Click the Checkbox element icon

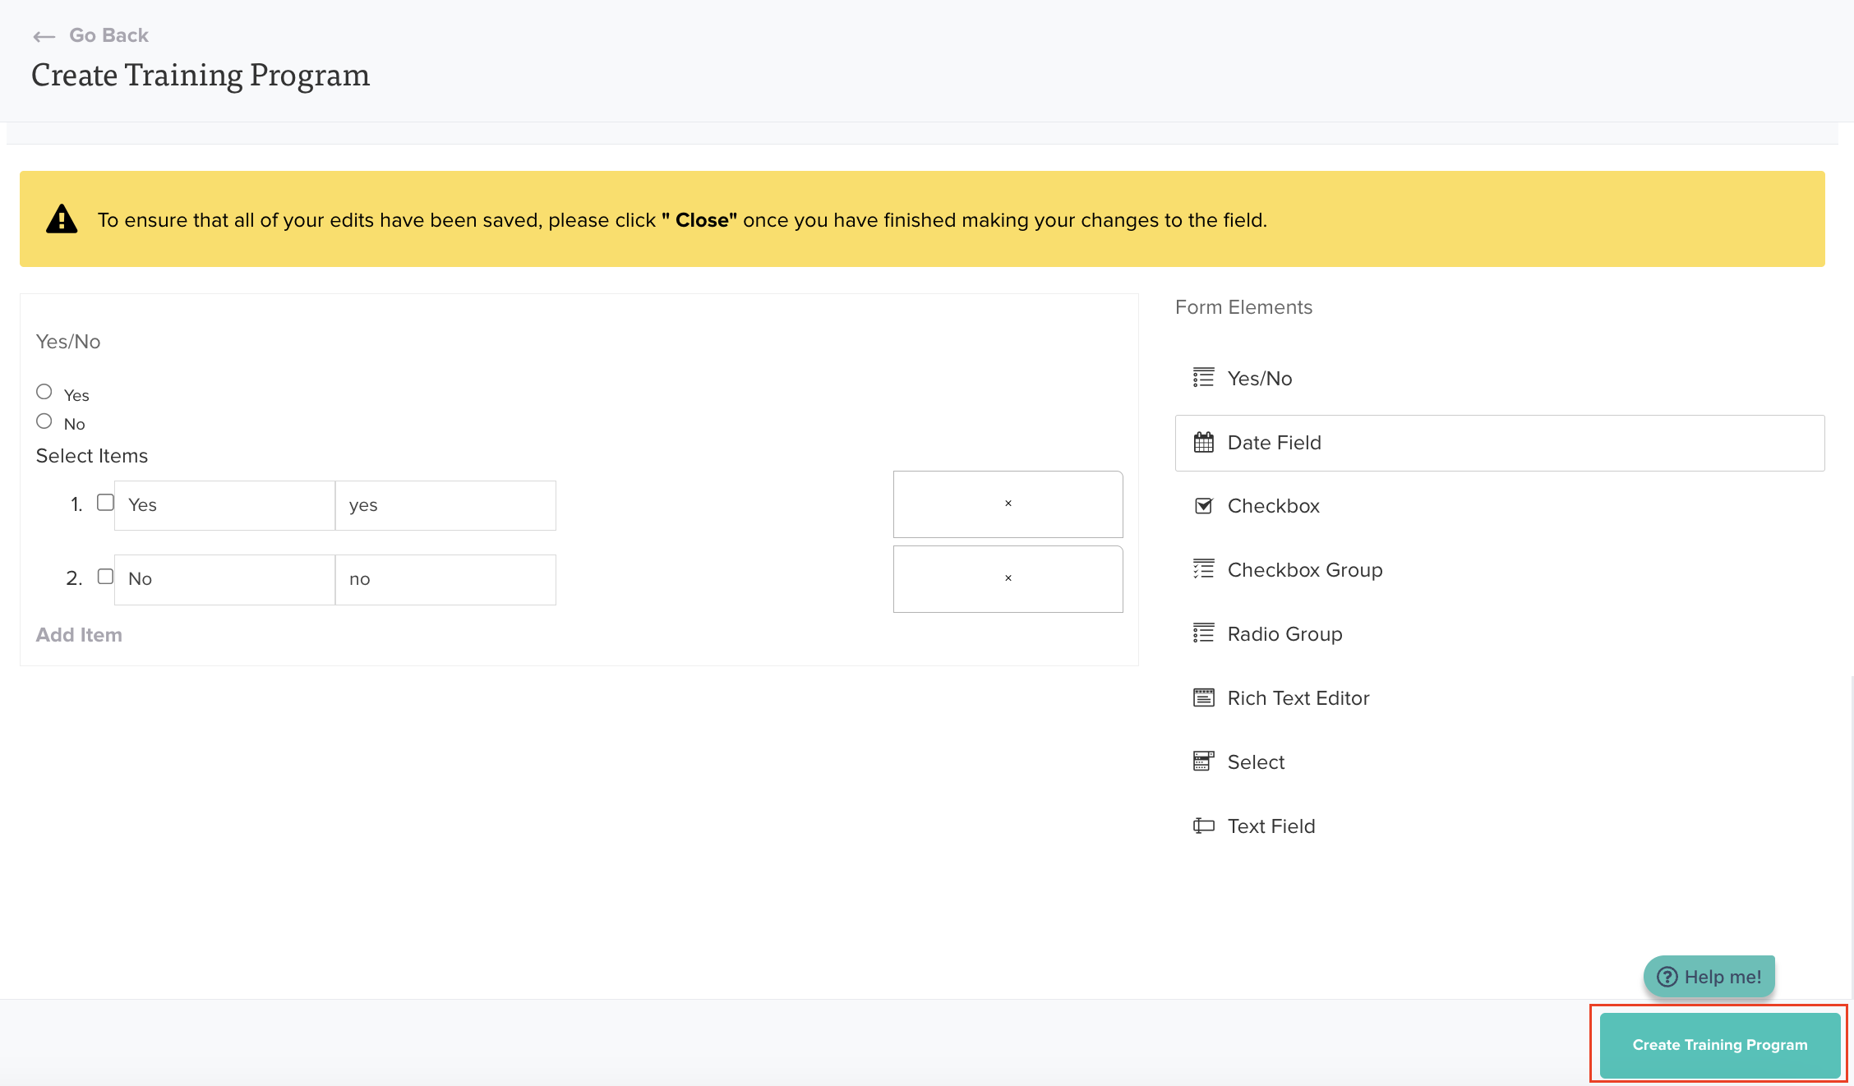click(1203, 506)
